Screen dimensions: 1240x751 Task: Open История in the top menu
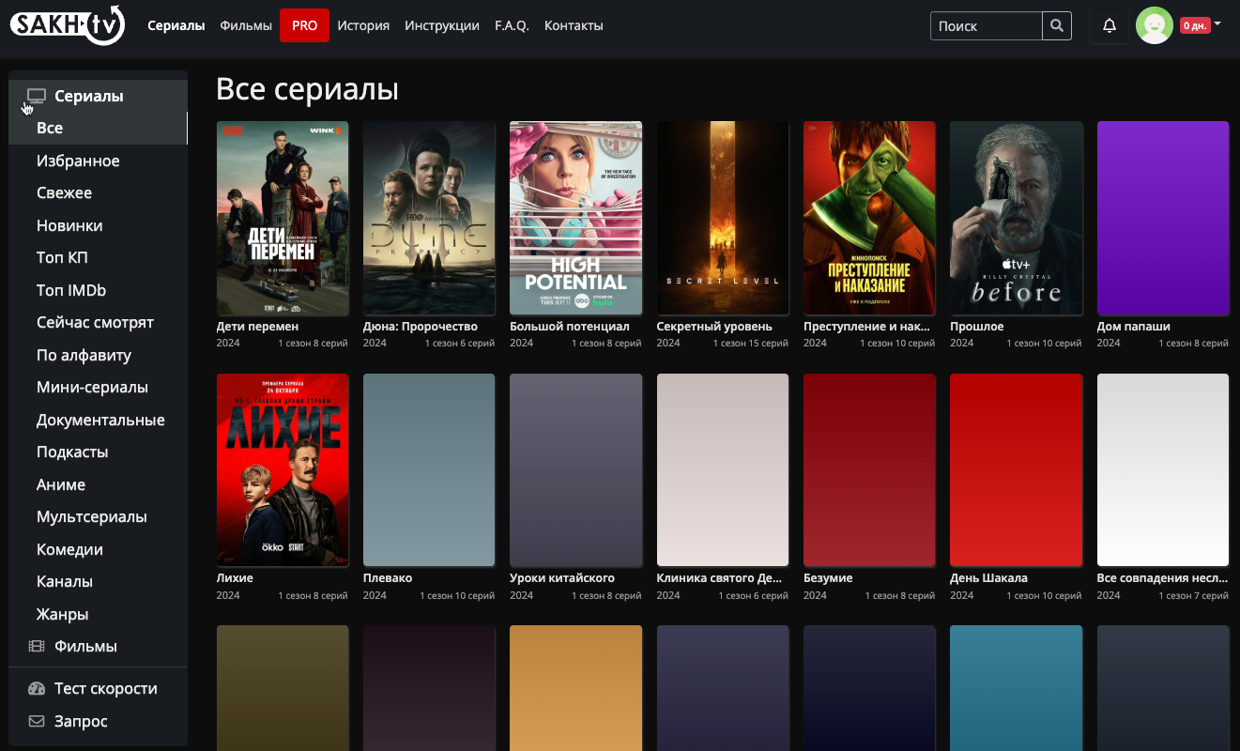pos(363,26)
